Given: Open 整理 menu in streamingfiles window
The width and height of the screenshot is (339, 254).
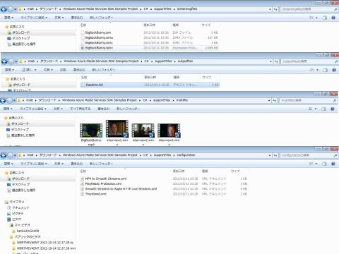Looking at the screenshot, I should (x=8, y=18).
